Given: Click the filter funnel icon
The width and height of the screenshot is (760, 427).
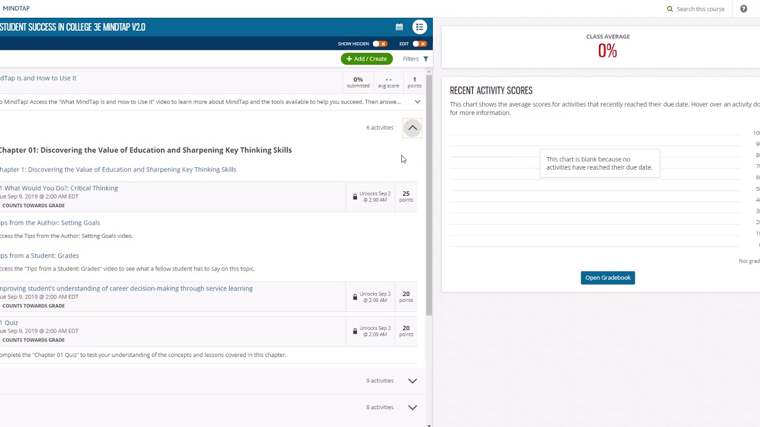Looking at the screenshot, I should click(426, 59).
